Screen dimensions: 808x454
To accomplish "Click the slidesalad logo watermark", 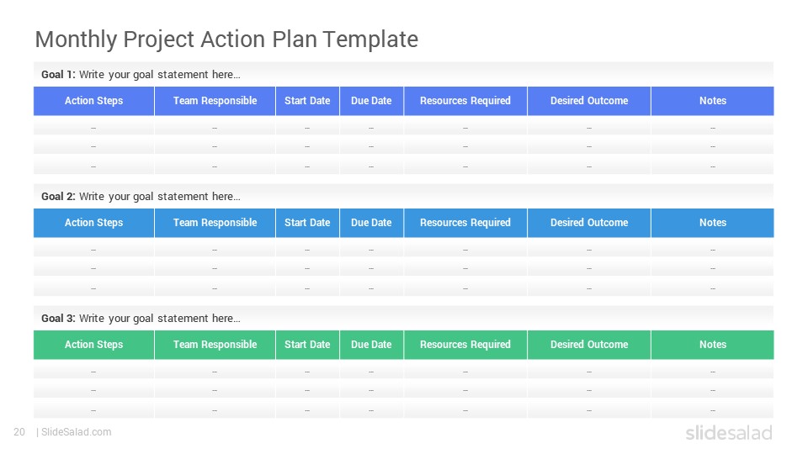I will (x=729, y=433).
